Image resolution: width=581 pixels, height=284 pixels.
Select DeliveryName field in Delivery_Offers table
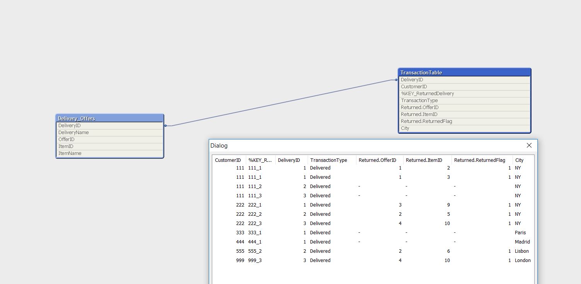73,133
